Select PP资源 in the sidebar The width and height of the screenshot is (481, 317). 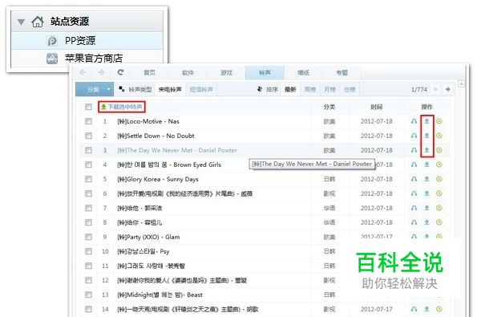pos(87,41)
